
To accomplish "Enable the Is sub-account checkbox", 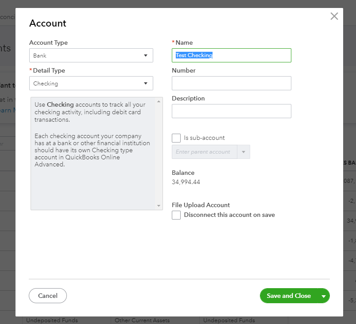I will tap(176, 138).
